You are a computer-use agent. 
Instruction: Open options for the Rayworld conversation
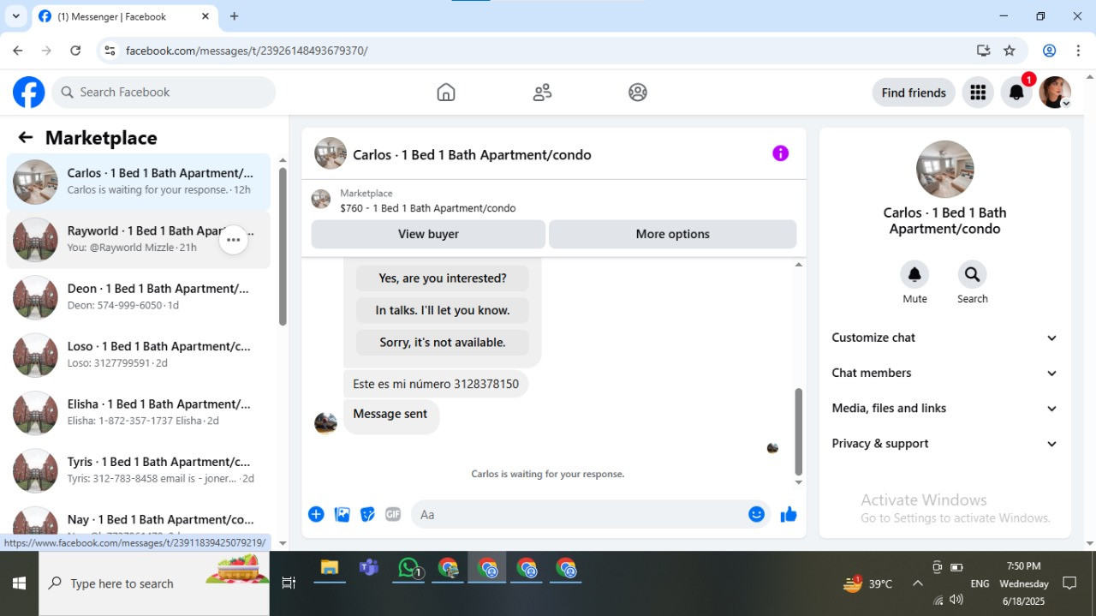pos(234,240)
